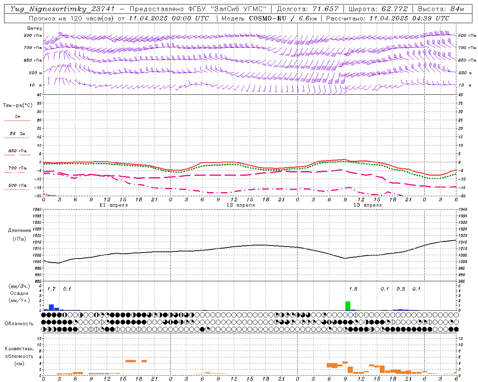Click the forecast start time 11.04.2025 00:00 UTC
The height and width of the screenshot is (382, 478).
click(x=169, y=18)
